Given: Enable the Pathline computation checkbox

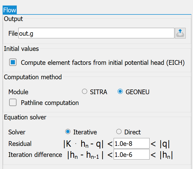Looking at the screenshot, I should click(x=13, y=102).
